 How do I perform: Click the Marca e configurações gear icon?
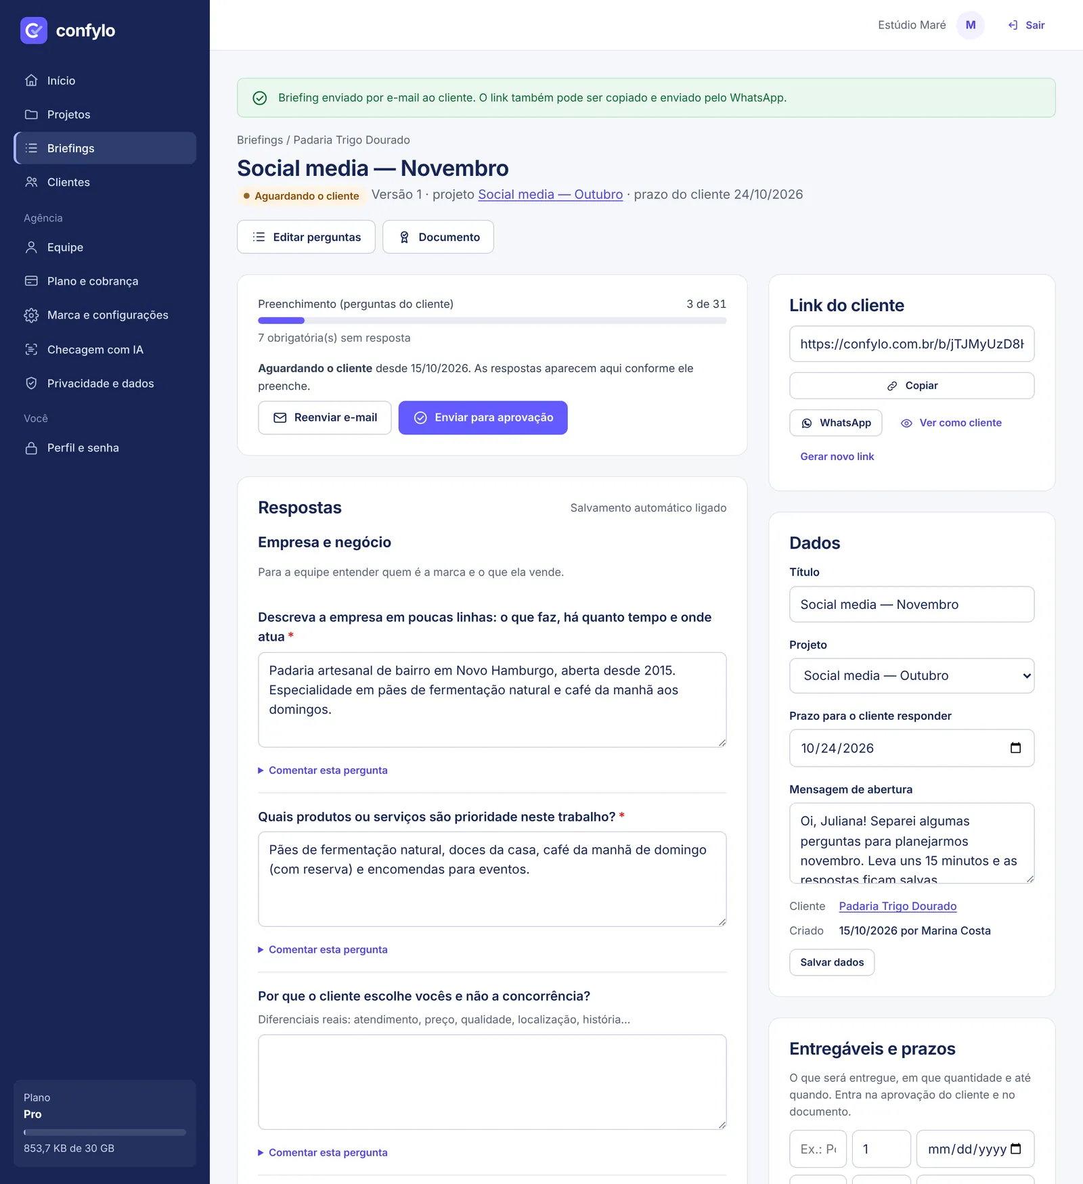31,315
